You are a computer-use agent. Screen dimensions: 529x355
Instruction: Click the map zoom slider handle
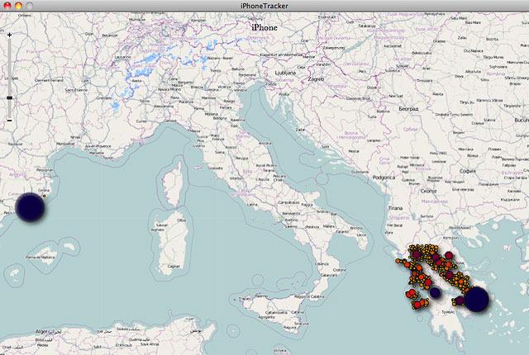[x=9, y=97]
